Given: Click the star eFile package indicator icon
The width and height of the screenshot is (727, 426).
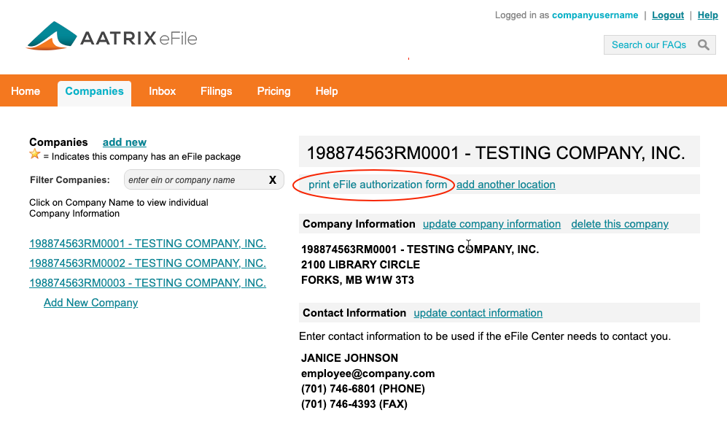Looking at the screenshot, I should click(x=35, y=156).
